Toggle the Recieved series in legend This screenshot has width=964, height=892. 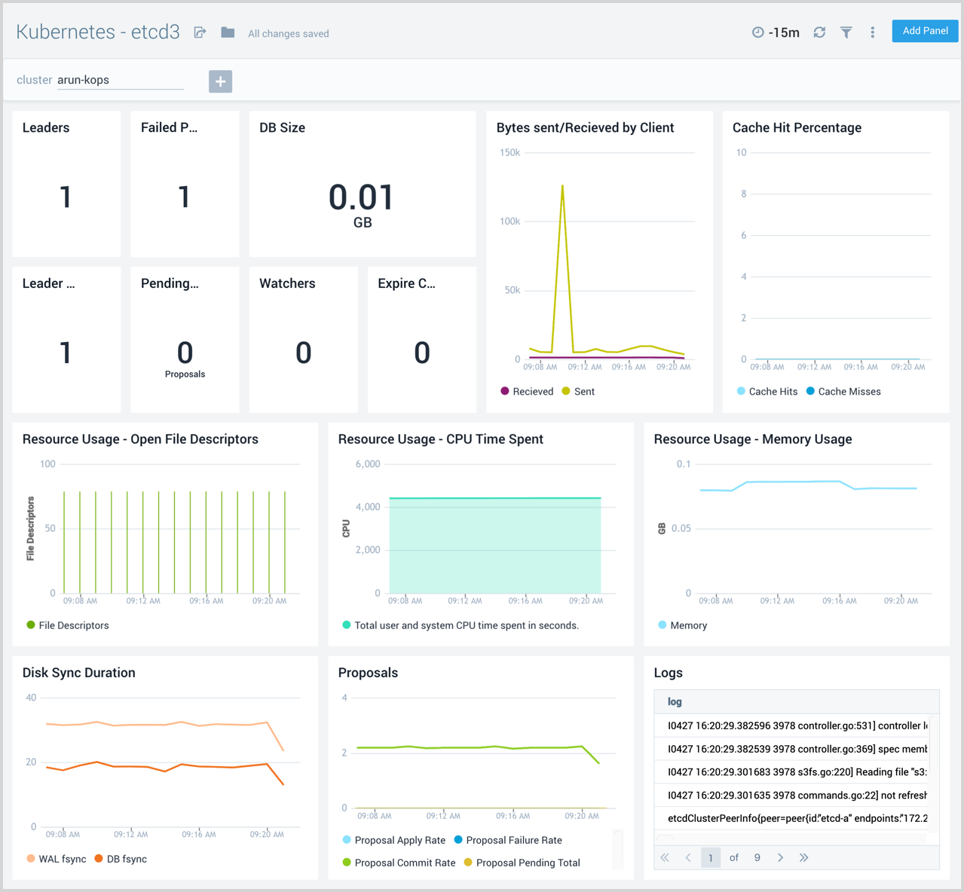[527, 392]
